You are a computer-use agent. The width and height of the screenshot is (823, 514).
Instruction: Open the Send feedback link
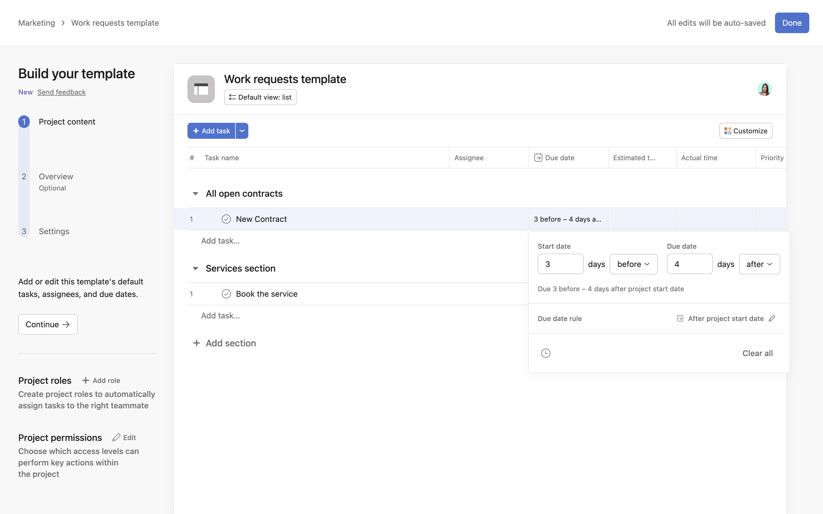[61, 92]
